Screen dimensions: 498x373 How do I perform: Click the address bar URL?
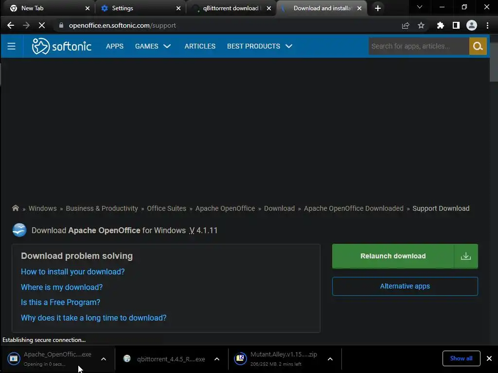[122, 25]
